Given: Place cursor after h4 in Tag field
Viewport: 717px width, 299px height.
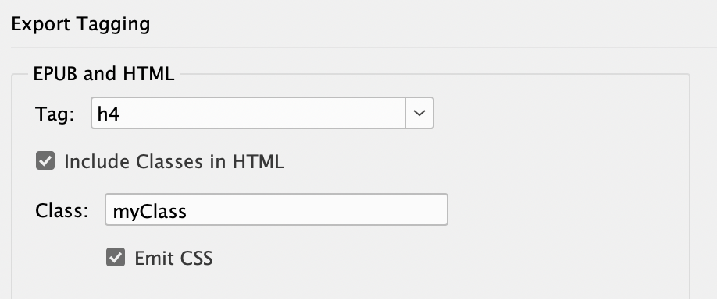Looking at the screenshot, I should click(x=120, y=114).
